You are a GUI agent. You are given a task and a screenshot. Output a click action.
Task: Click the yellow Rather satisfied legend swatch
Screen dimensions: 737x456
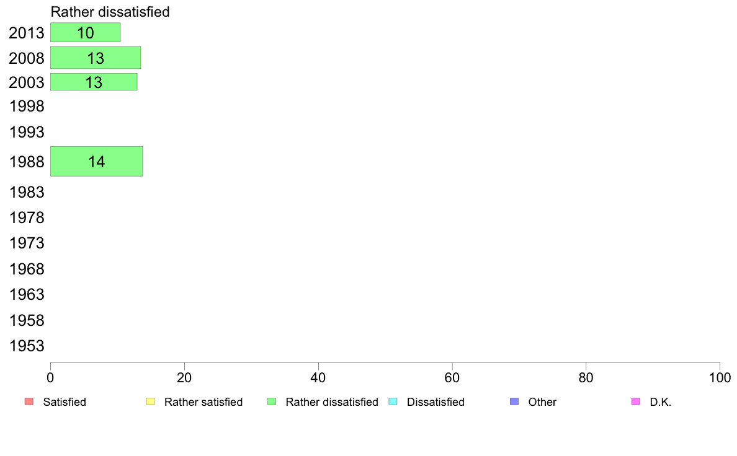[x=150, y=401]
